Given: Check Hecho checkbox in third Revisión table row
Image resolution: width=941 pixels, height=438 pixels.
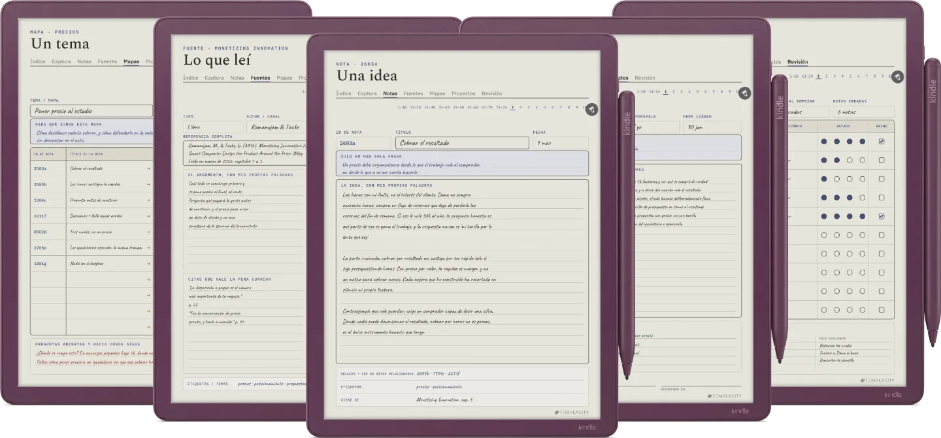Looking at the screenshot, I should [x=882, y=179].
